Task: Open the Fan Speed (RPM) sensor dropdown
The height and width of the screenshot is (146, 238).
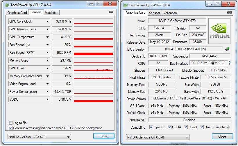Action: (x=47, y=53)
